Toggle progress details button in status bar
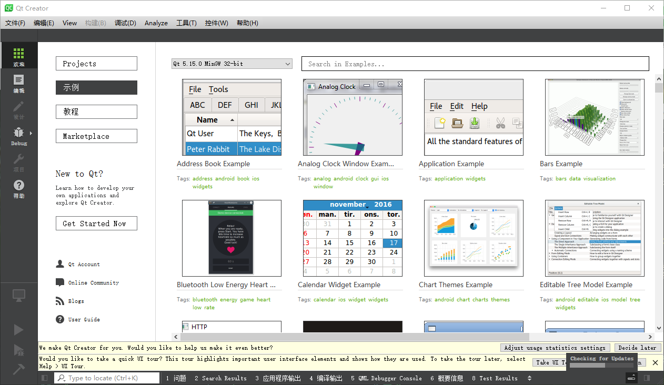This screenshot has width=664, height=385. (631, 378)
